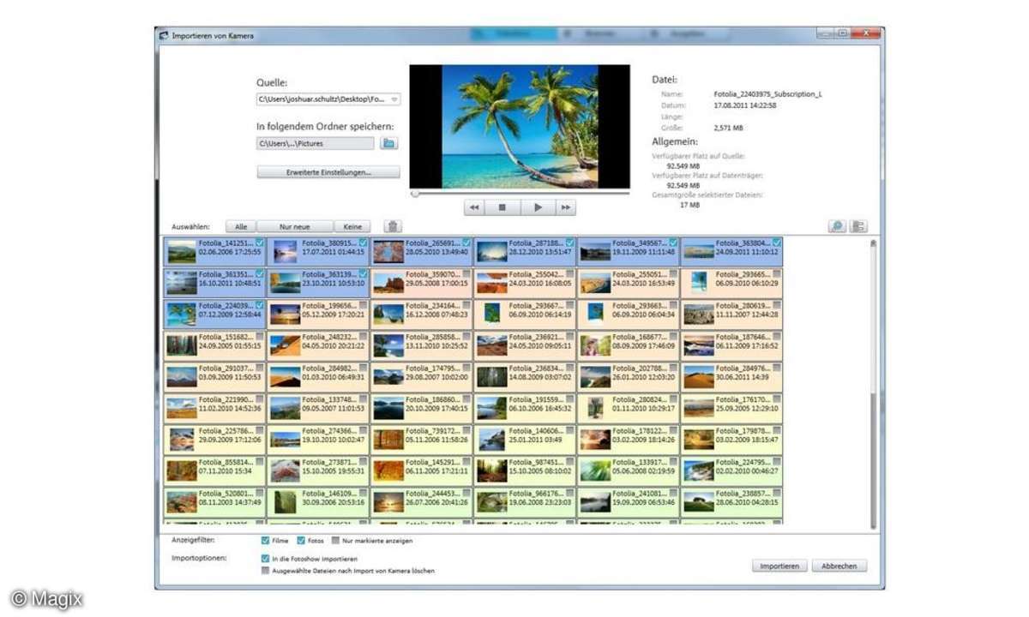This screenshot has height=617, width=1029.
Task: Stop the preview playback
Action: (x=502, y=207)
